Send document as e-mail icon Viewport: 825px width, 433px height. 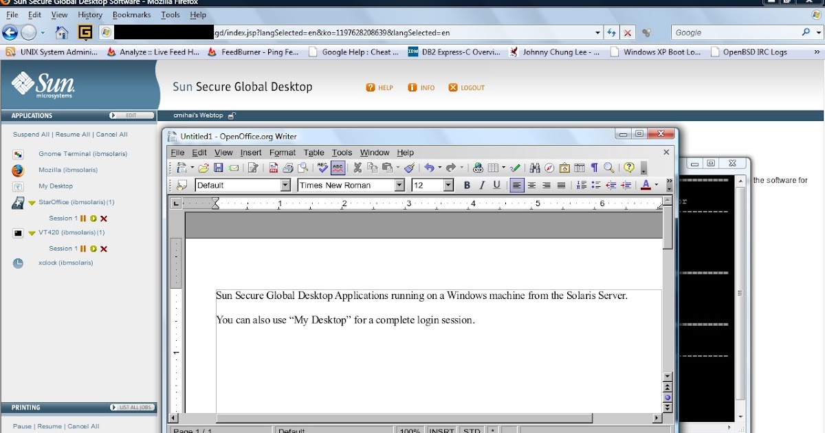tap(234, 168)
